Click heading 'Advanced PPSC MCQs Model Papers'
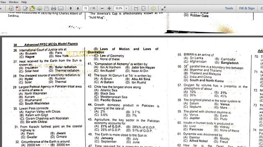The height and width of the screenshot is (147, 263). click(x=51, y=44)
